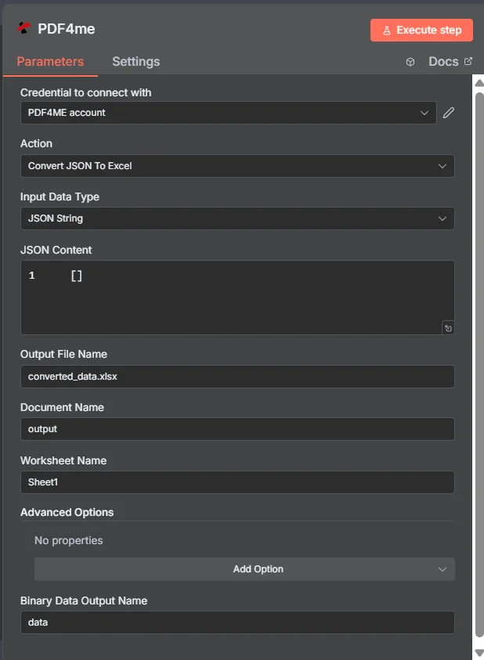
Task: Open the Input Data Type dropdown
Action: pyautogui.click(x=237, y=218)
